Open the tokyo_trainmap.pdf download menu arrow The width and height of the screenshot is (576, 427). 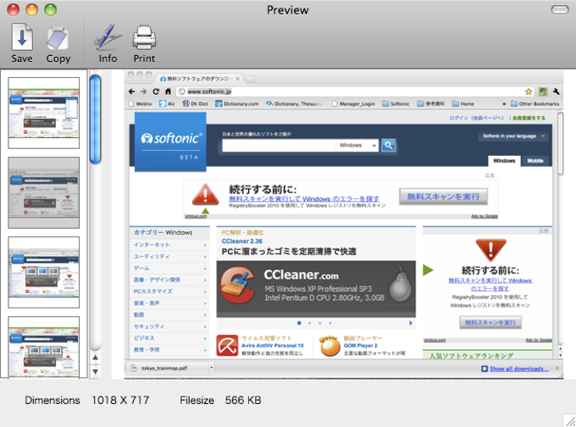(212, 368)
